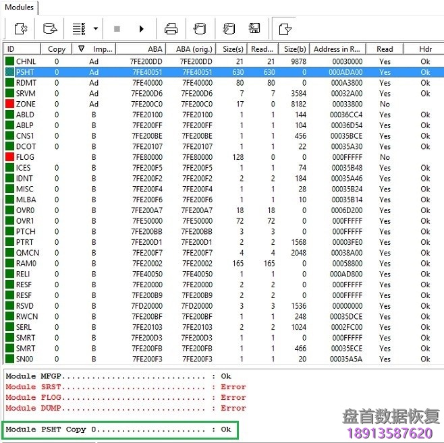Click the database write pencil icon

[229, 28]
